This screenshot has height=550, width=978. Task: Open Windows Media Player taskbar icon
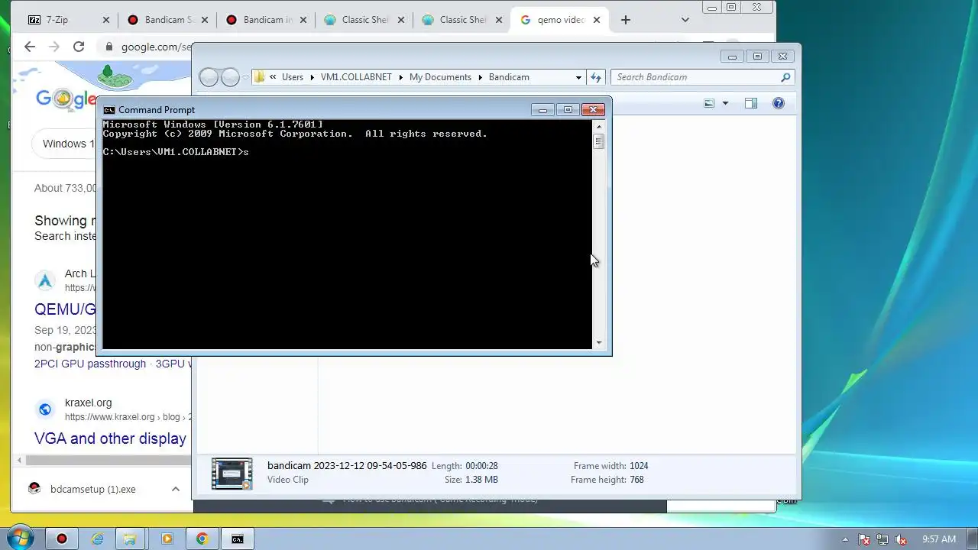167,539
